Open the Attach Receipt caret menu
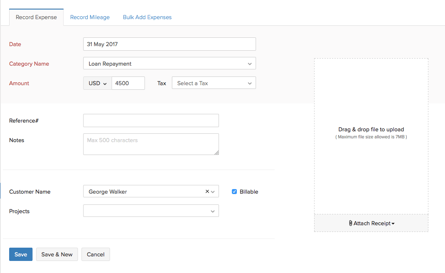 393,224
